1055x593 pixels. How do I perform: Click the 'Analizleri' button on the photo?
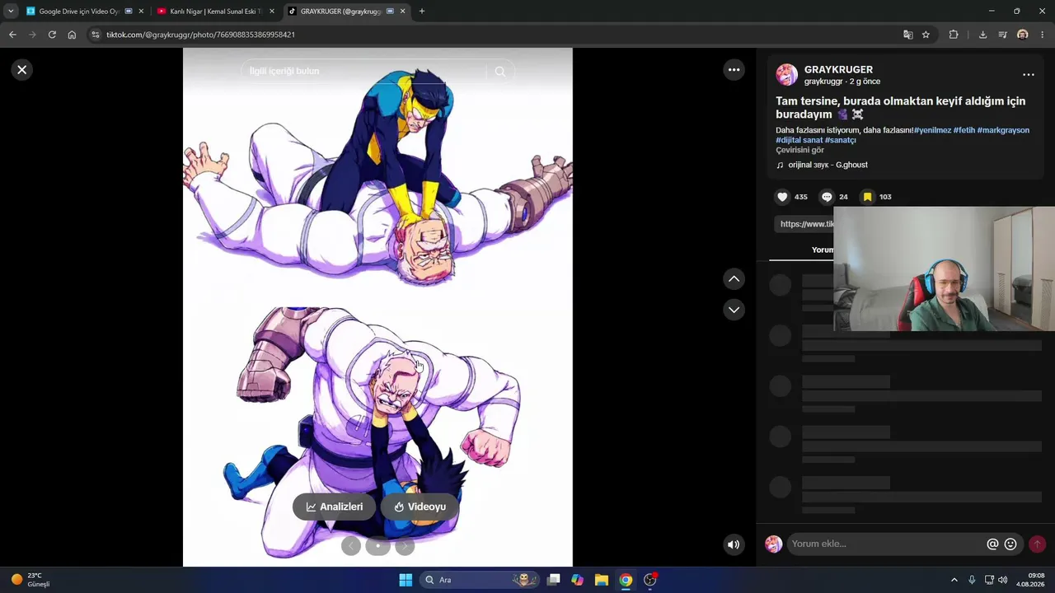[334, 507]
